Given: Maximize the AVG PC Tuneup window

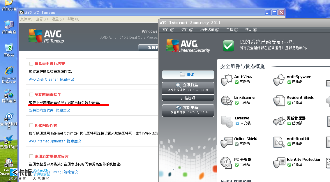Looking at the screenshot, I should click(274, 13).
